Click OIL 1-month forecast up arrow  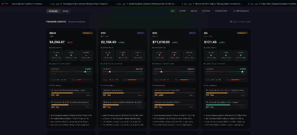(x=241, y=55)
